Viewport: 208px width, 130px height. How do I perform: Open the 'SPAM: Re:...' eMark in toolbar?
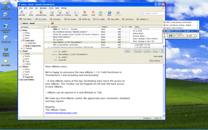(x=85, y=19)
